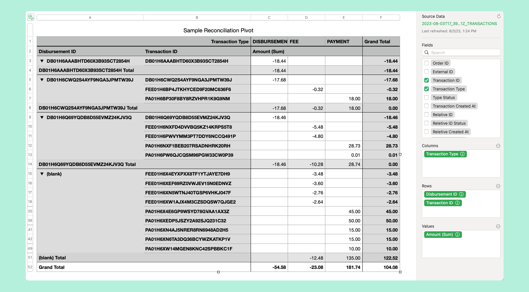Open the Columns options menu icon
The height and width of the screenshot is (292, 529).
(498, 146)
